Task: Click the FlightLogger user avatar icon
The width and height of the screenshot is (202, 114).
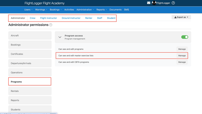Action: pos(154,3)
